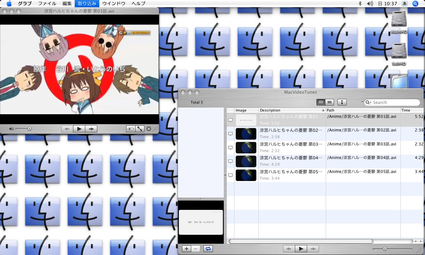Open Spotlight search in the menu bar
Screen dimensions: 425x255
(415, 4)
